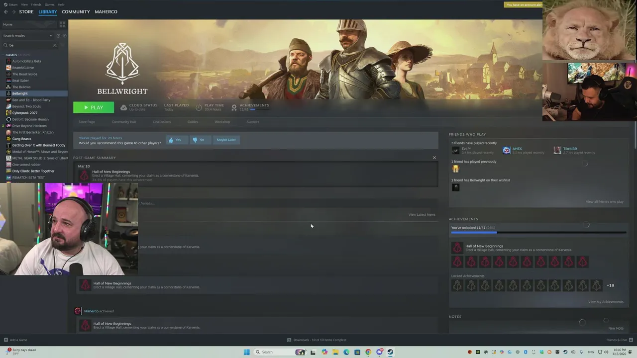Open the Store Page link
637x358 pixels.
87,122
